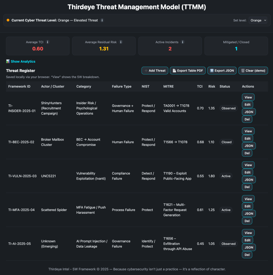The height and width of the screenshot is (275, 273).
Task: Delete the TI-BEC-2025-02 threat row
Action: [x=247, y=153]
